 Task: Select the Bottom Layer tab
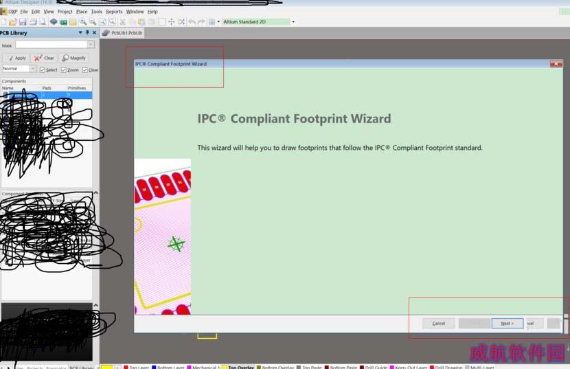(168, 367)
